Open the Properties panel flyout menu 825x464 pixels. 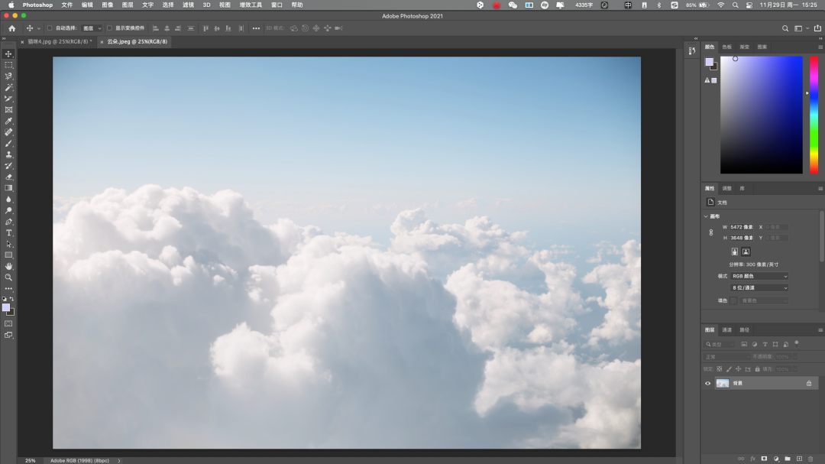pos(820,189)
